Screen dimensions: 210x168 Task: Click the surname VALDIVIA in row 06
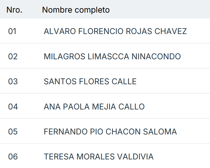coord(135,157)
